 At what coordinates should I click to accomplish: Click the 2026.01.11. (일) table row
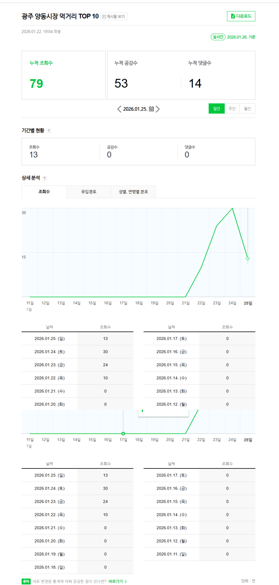[x=199, y=554]
